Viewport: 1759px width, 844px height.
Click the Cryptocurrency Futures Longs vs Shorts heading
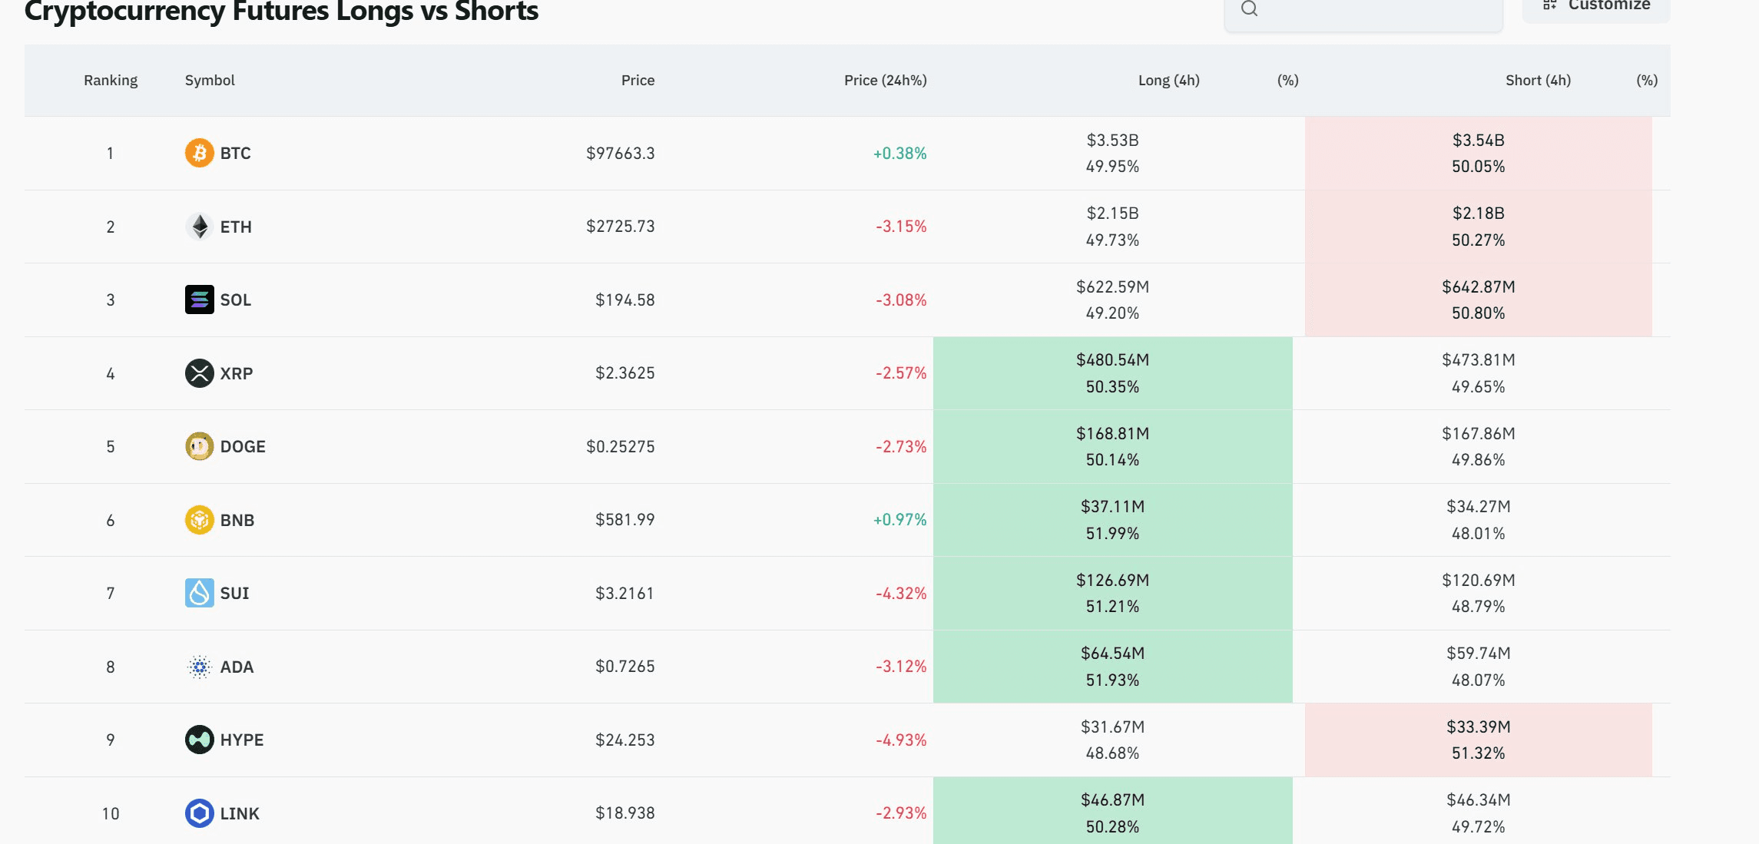(x=281, y=11)
